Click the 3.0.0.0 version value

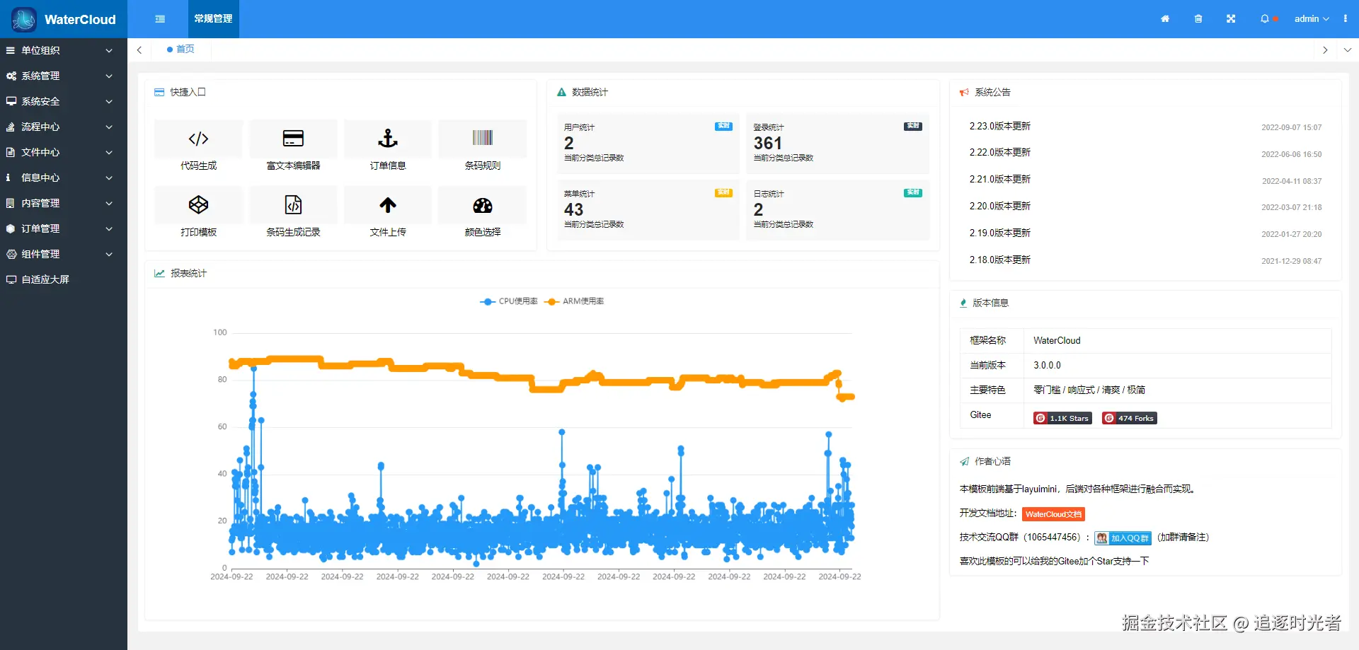(x=1047, y=365)
